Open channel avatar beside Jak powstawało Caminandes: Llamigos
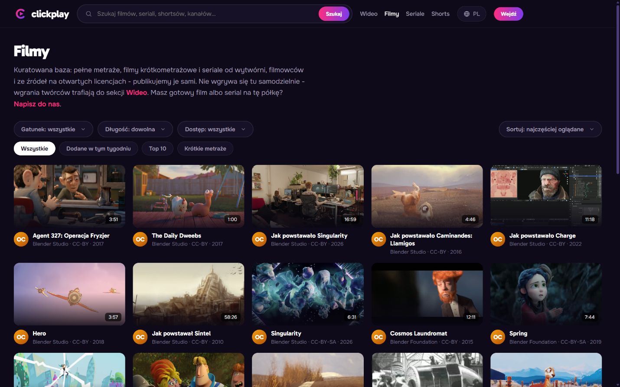 pyautogui.click(x=379, y=239)
